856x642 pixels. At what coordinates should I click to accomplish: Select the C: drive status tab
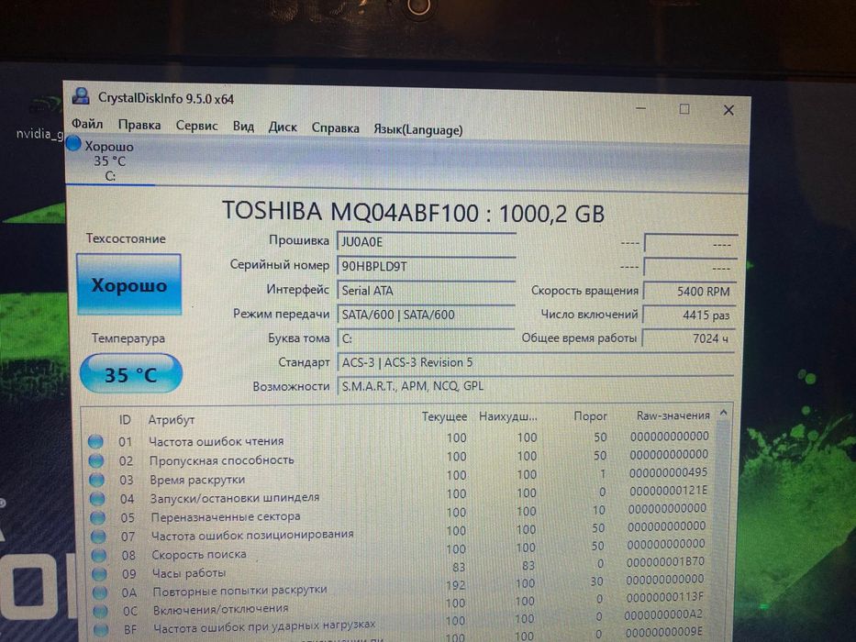(x=109, y=161)
